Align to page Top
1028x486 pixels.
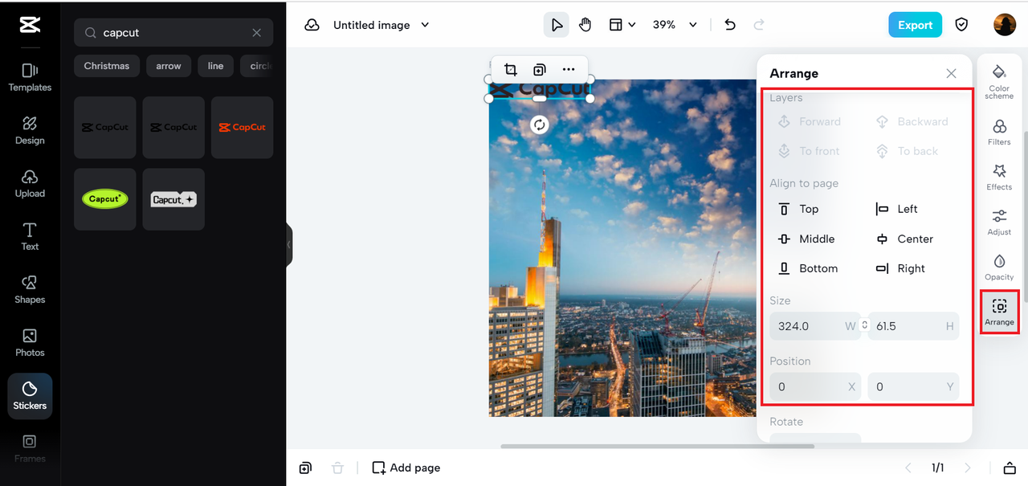pos(798,209)
